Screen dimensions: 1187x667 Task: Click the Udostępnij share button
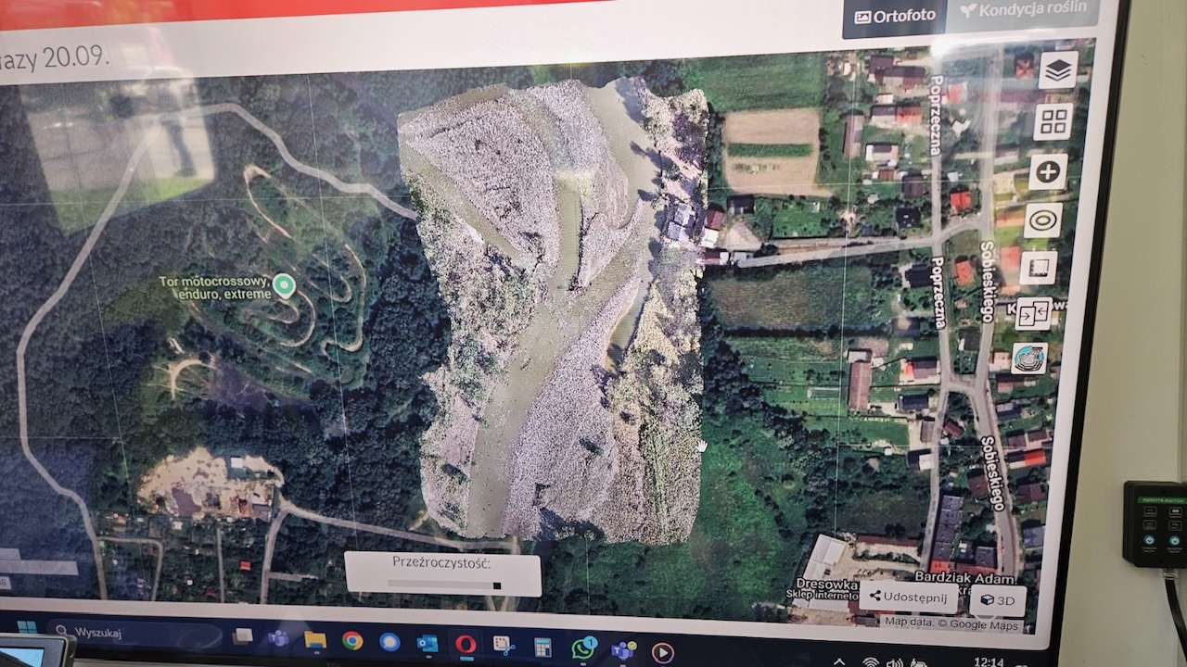pos(908,597)
